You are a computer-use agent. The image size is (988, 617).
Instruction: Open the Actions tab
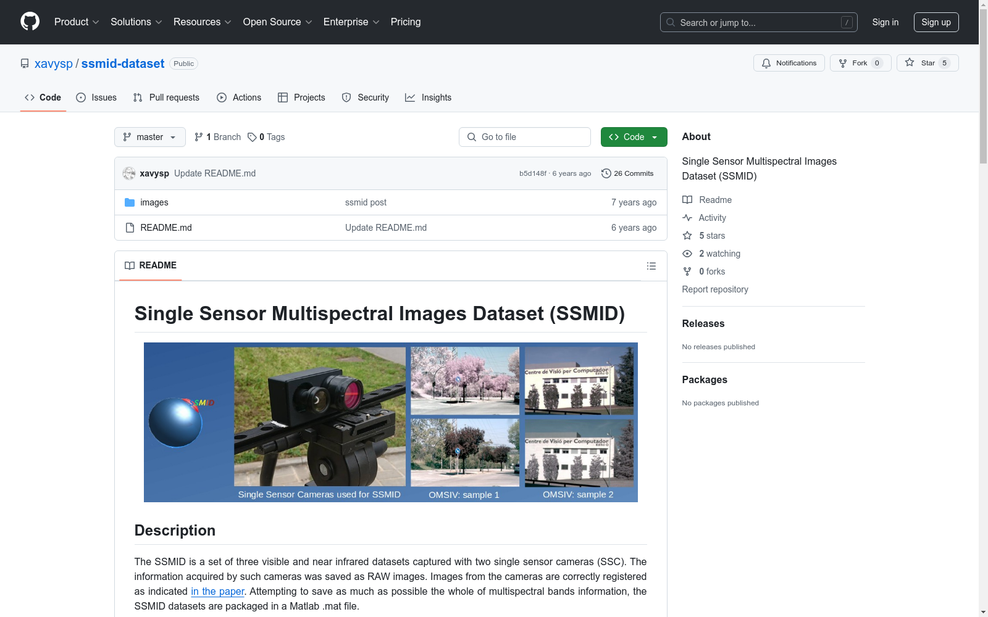coord(239,97)
